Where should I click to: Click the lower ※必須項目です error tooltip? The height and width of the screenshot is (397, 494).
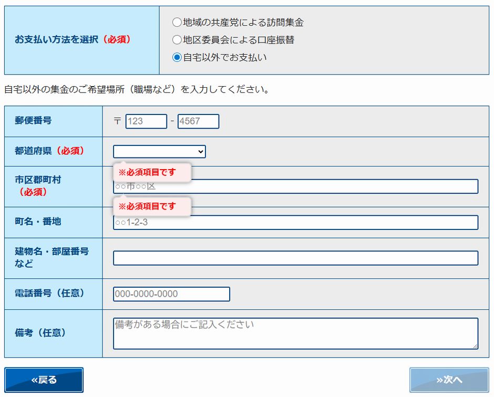(x=151, y=206)
